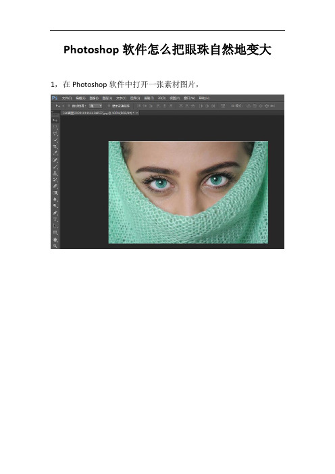
Task: Open the 选择(S) menu
Action: pos(135,99)
